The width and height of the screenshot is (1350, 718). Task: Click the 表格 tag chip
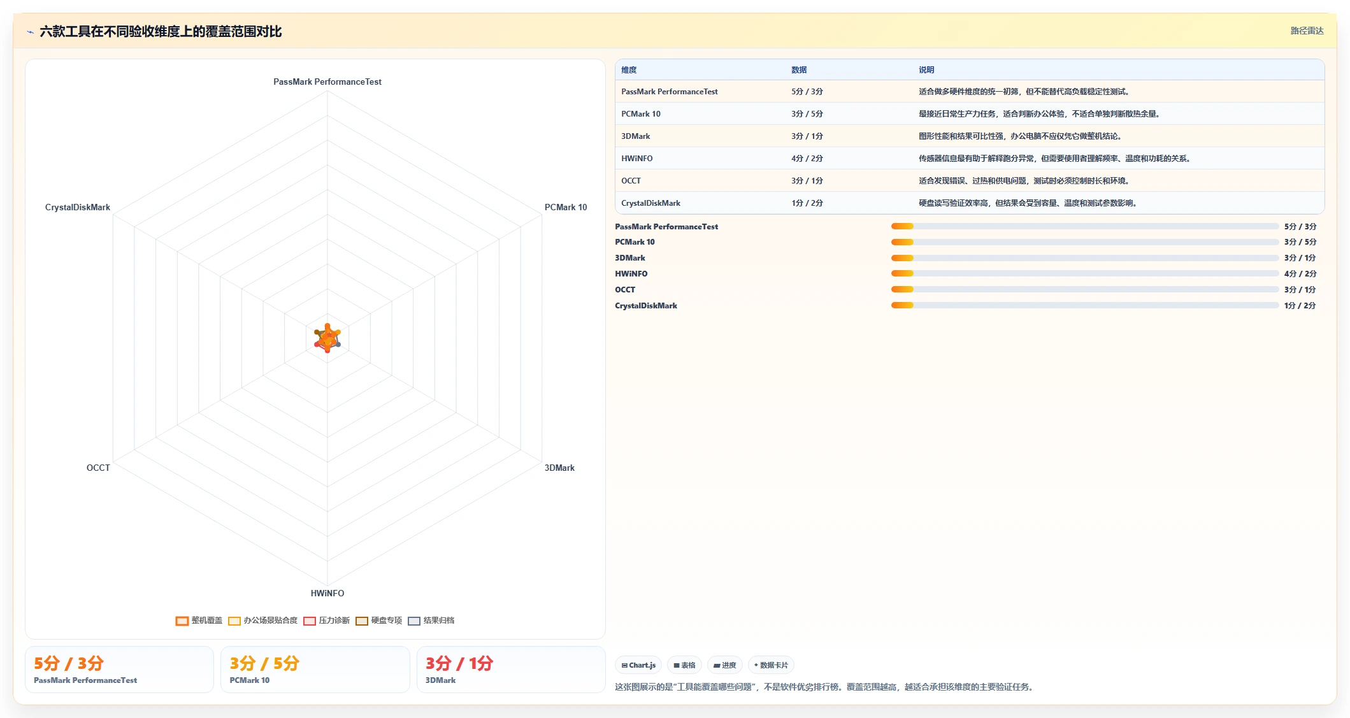(684, 665)
